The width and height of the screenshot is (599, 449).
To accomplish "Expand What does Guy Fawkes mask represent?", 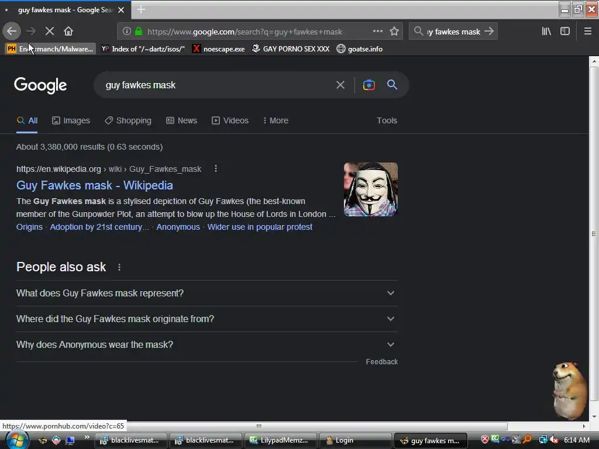I will [206, 293].
